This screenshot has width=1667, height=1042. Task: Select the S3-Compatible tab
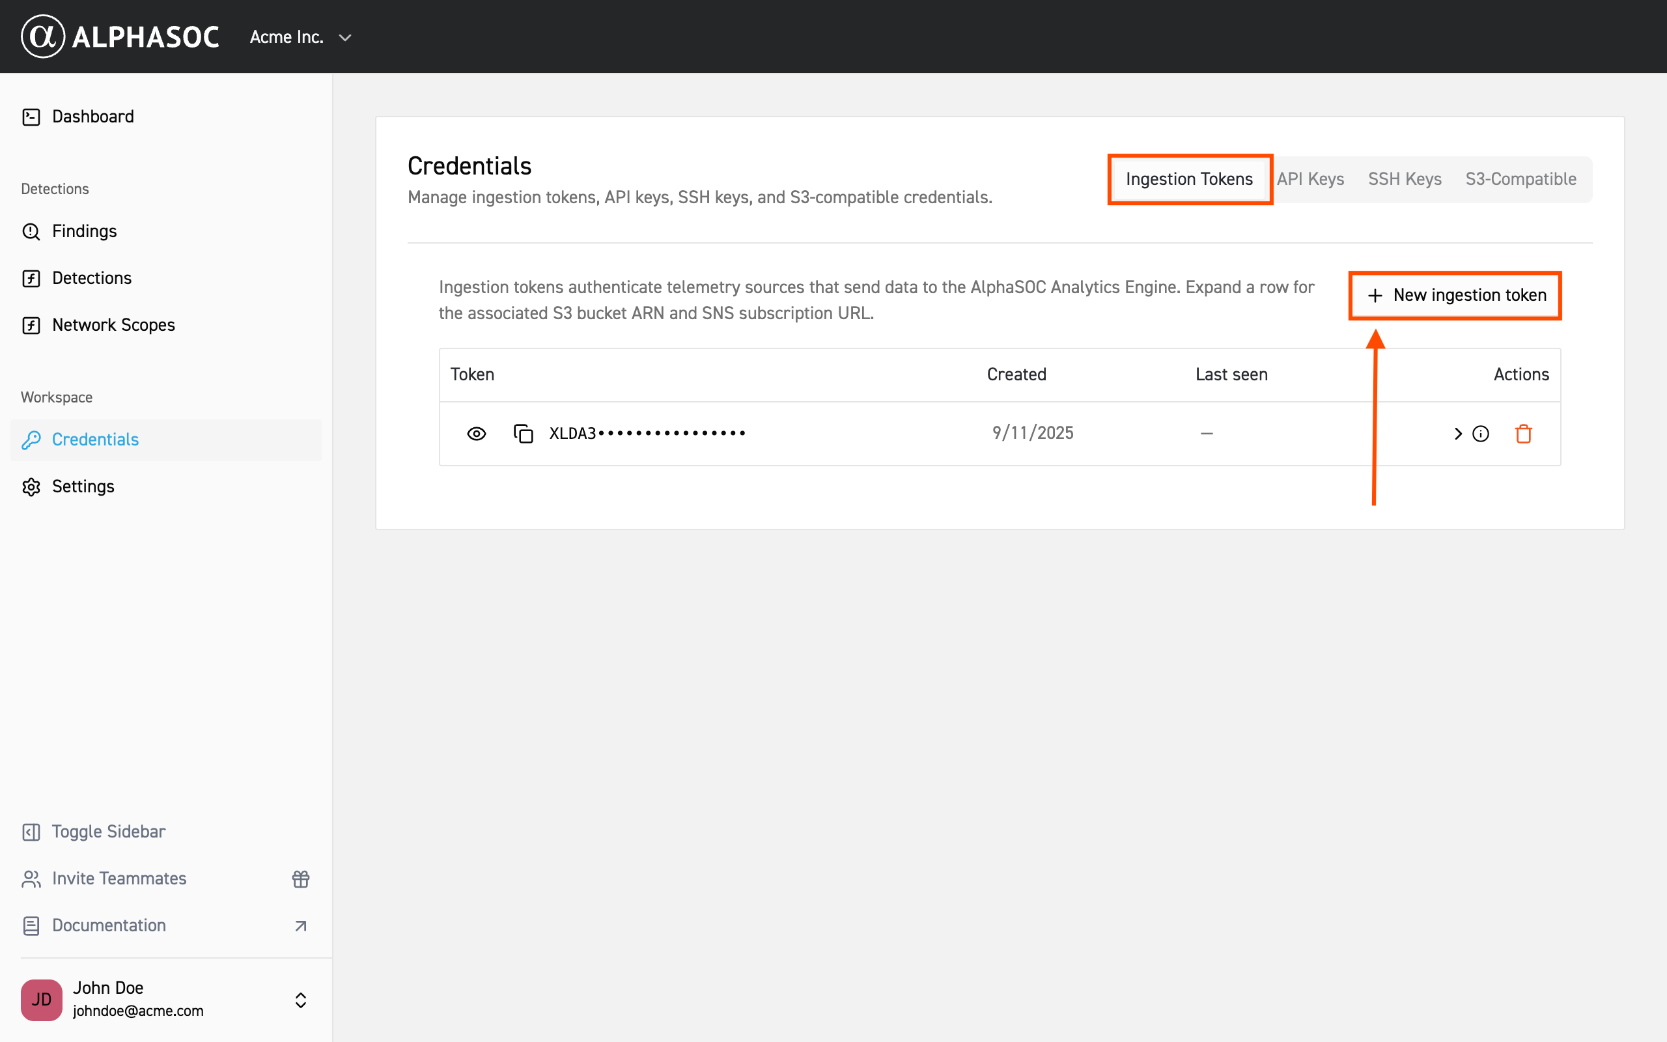[x=1521, y=179]
